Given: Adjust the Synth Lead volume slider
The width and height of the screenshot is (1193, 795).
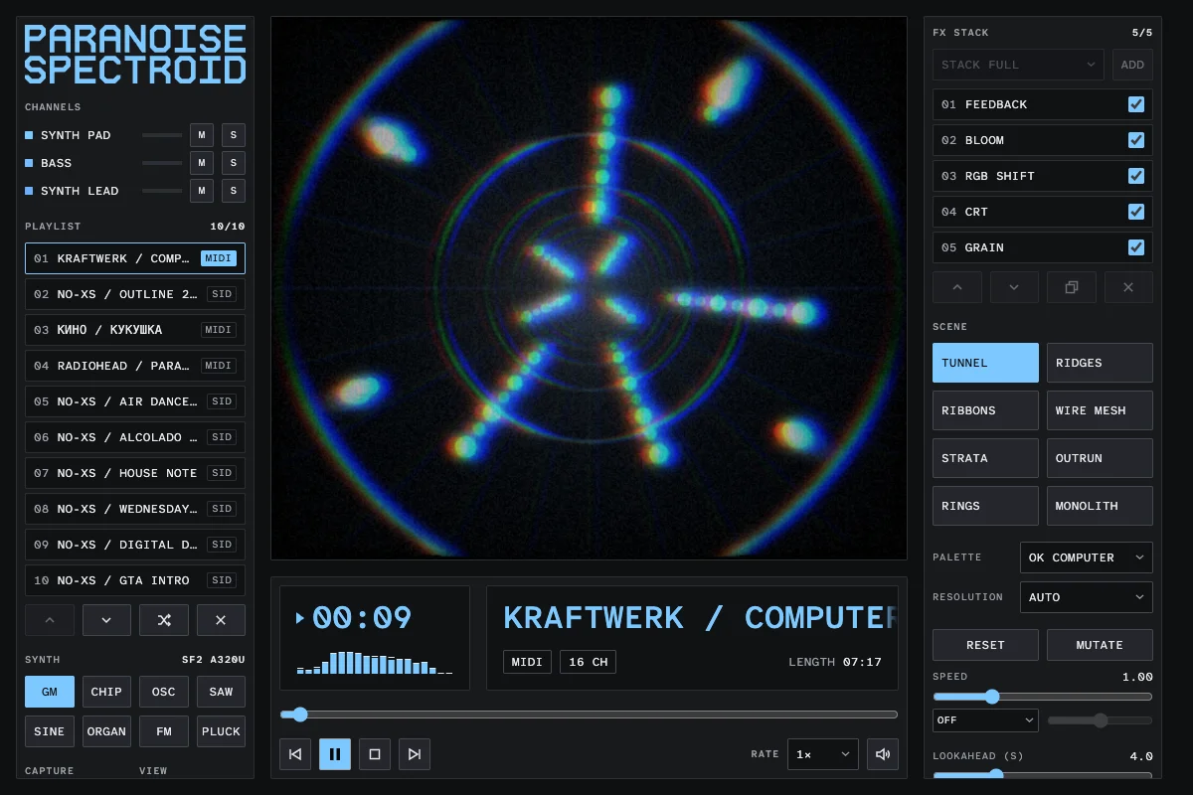Looking at the screenshot, I should [162, 191].
